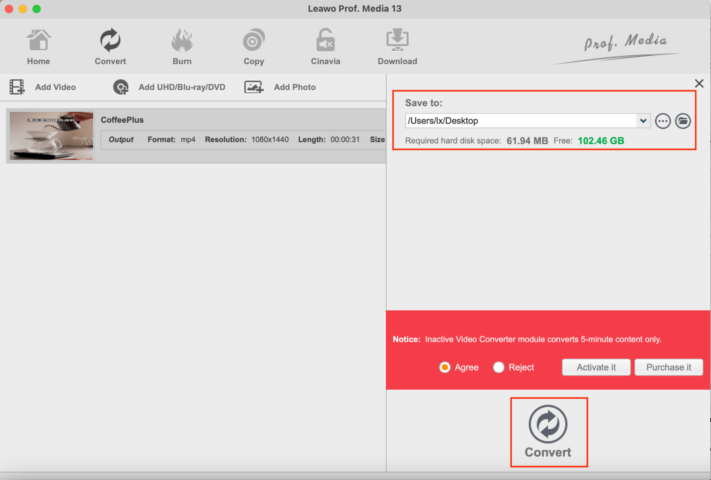
Task: Open the Cinavia removal module
Action: click(x=325, y=47)
